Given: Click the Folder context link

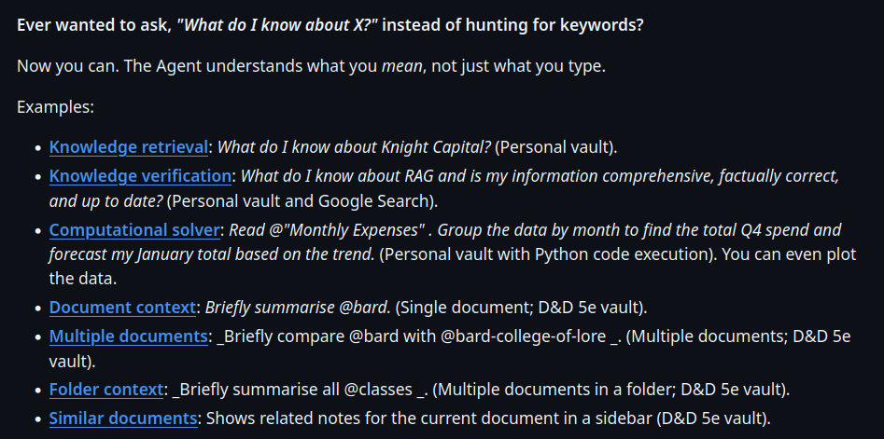Looking at the screenshot, I should pyautogui.click(x=106, y=390).
